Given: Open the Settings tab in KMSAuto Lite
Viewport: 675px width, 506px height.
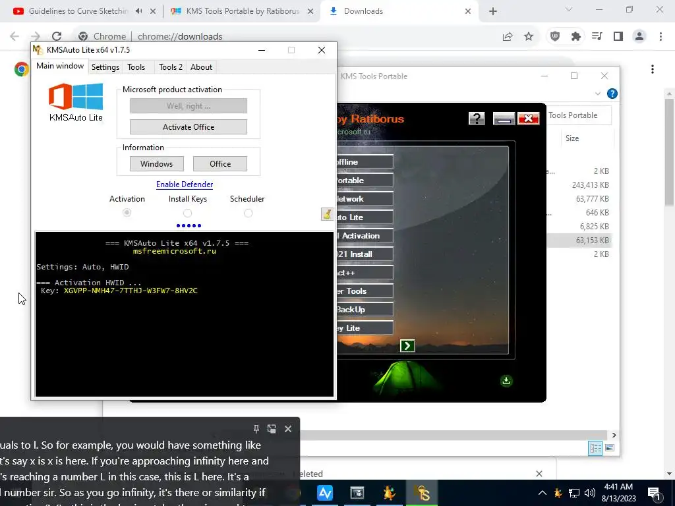Looking at the screenshot, I should [x=105, y=67].
